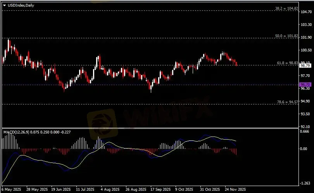Screen dimensions: 314x193
Task: Click the 9 Oct 2025 date label
Action: (184, 190)
